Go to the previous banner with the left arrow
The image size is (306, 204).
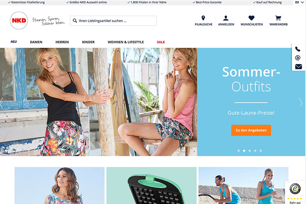click(x=1, y=103)
